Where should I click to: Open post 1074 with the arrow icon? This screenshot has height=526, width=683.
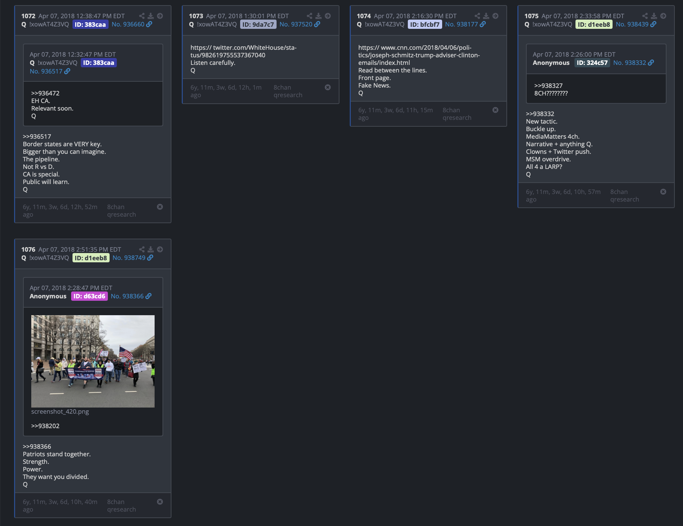(x=495, y=16)
